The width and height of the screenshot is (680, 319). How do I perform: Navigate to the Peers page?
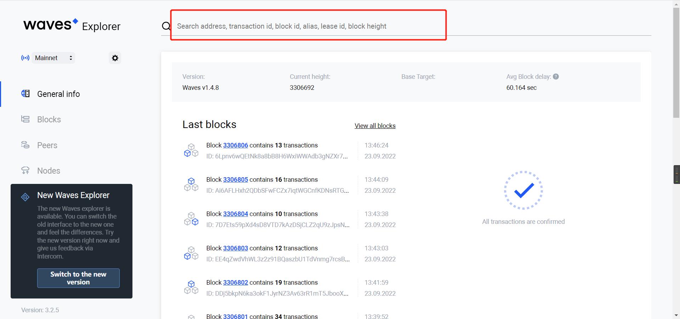tap(47, 145)
